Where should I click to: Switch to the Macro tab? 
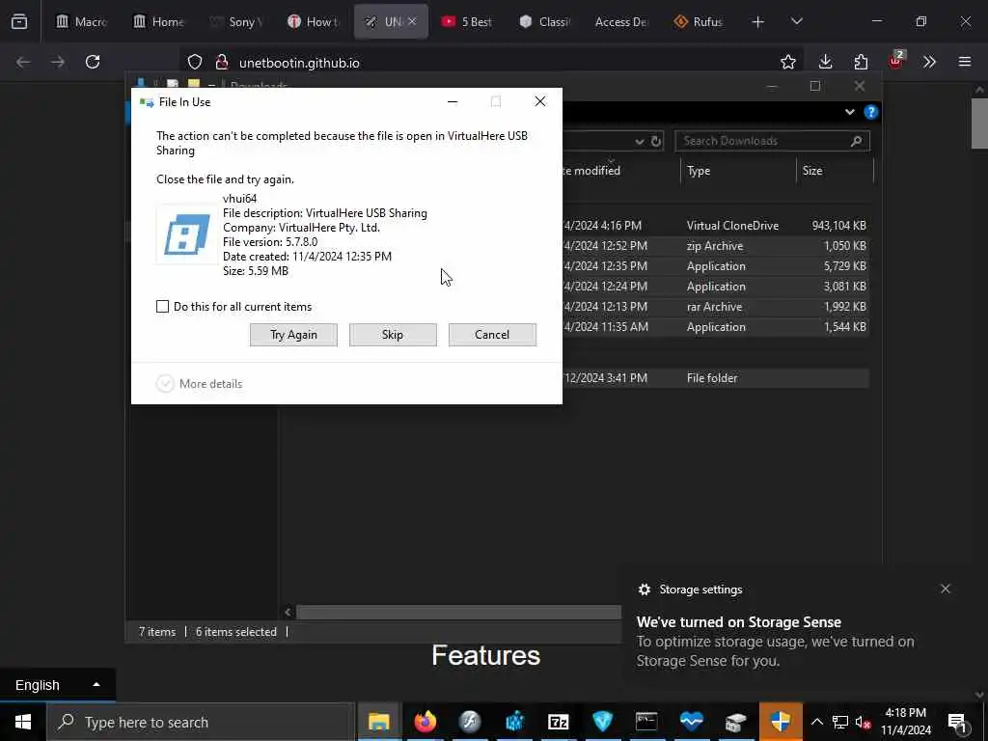(81, 21)
